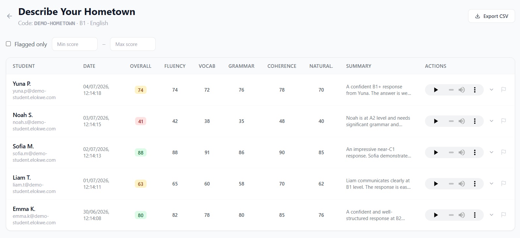Seek in Yuna P.'s audio progress bar

click(451, 90)
